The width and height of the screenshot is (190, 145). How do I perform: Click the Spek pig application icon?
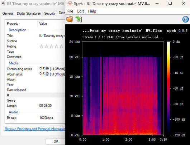pyautogui.click(x=70, y=3)
